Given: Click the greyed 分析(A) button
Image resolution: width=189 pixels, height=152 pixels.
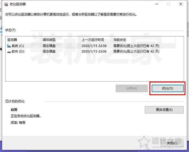Looking at the screenshot, I should [x=132, y=88].
